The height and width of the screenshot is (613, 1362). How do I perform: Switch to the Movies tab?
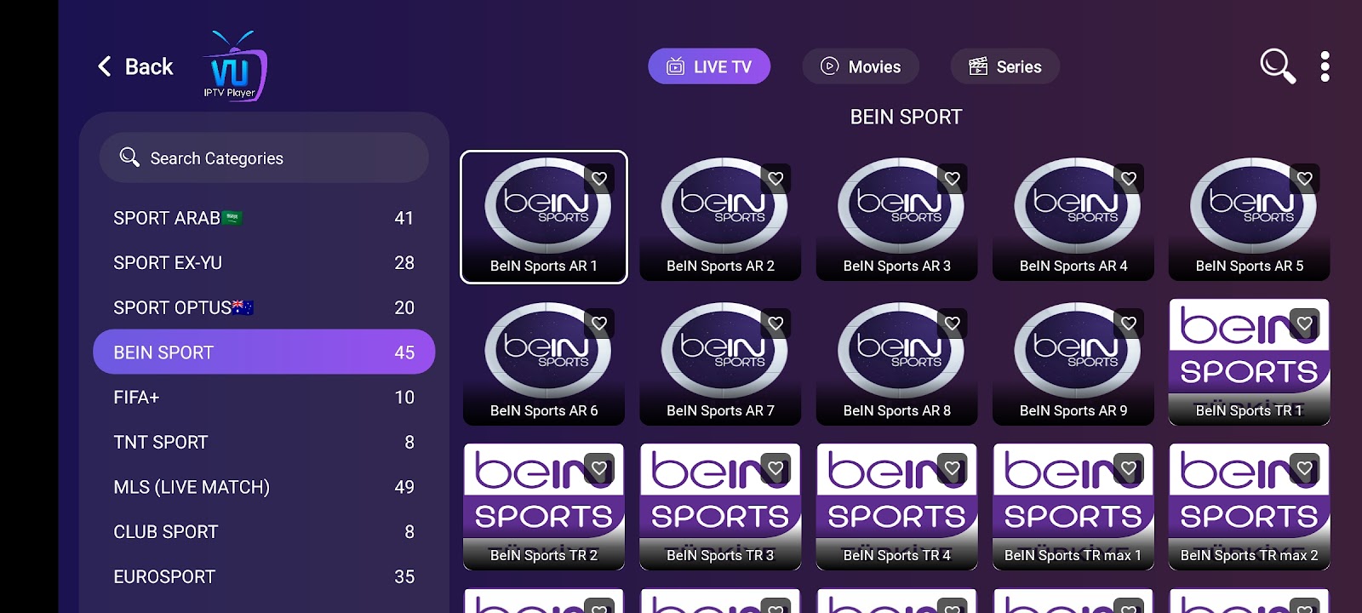point(861,66)
